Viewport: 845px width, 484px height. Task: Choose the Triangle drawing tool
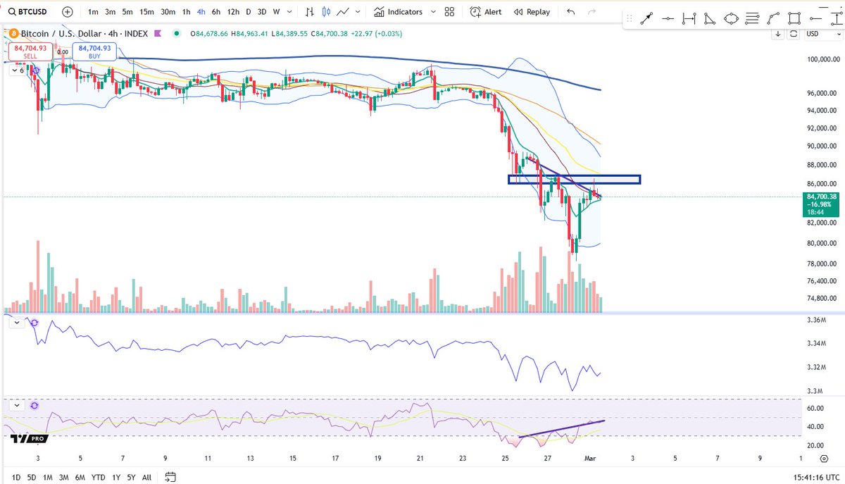(709, 18)
